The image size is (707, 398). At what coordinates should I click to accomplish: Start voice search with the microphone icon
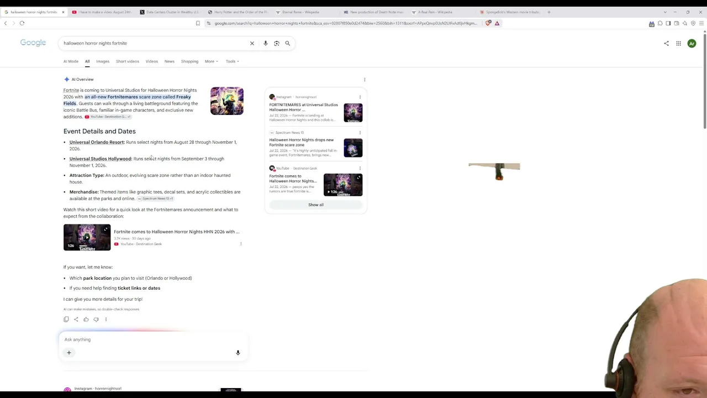click(x=265, y=43)
